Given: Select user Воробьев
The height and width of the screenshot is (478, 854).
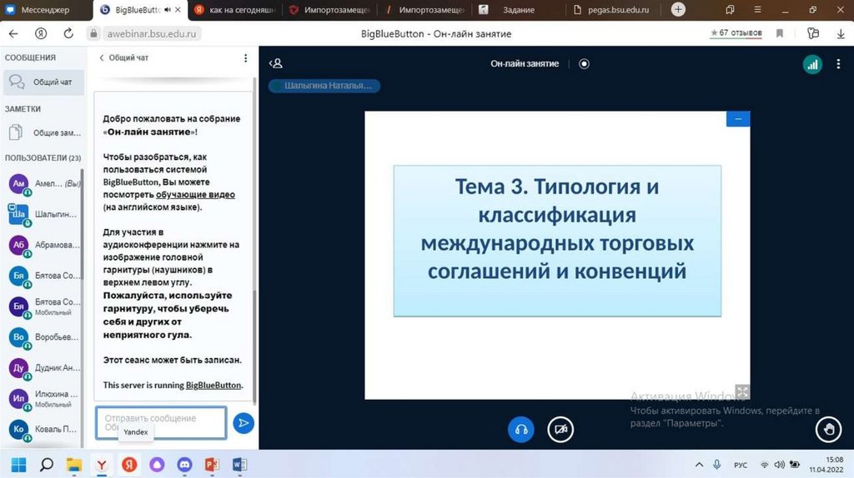Looking at the screenshot, I should 43,337.
